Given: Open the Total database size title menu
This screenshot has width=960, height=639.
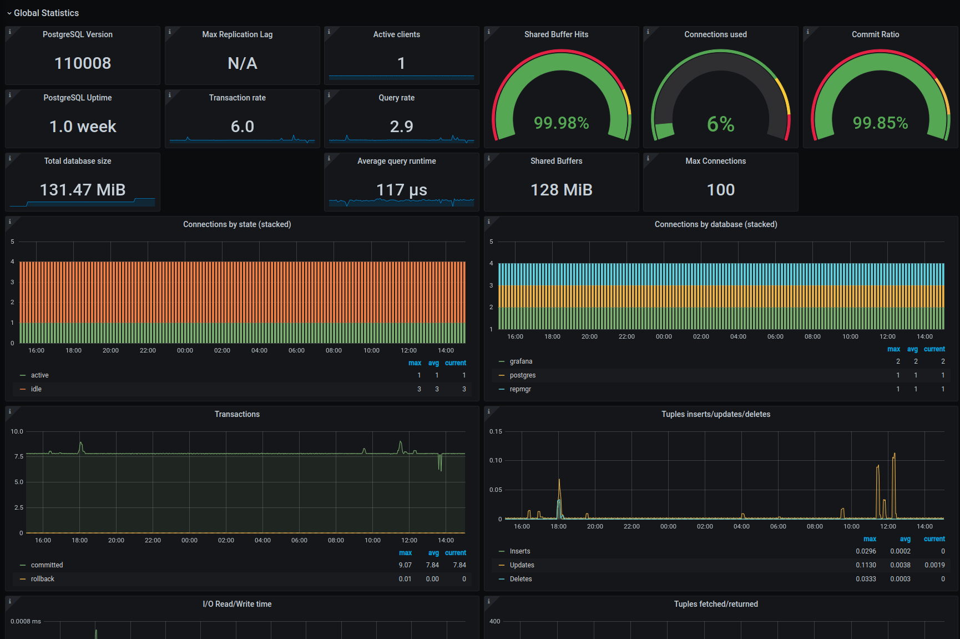Looking at the screenshot, I should click(78, 161).
